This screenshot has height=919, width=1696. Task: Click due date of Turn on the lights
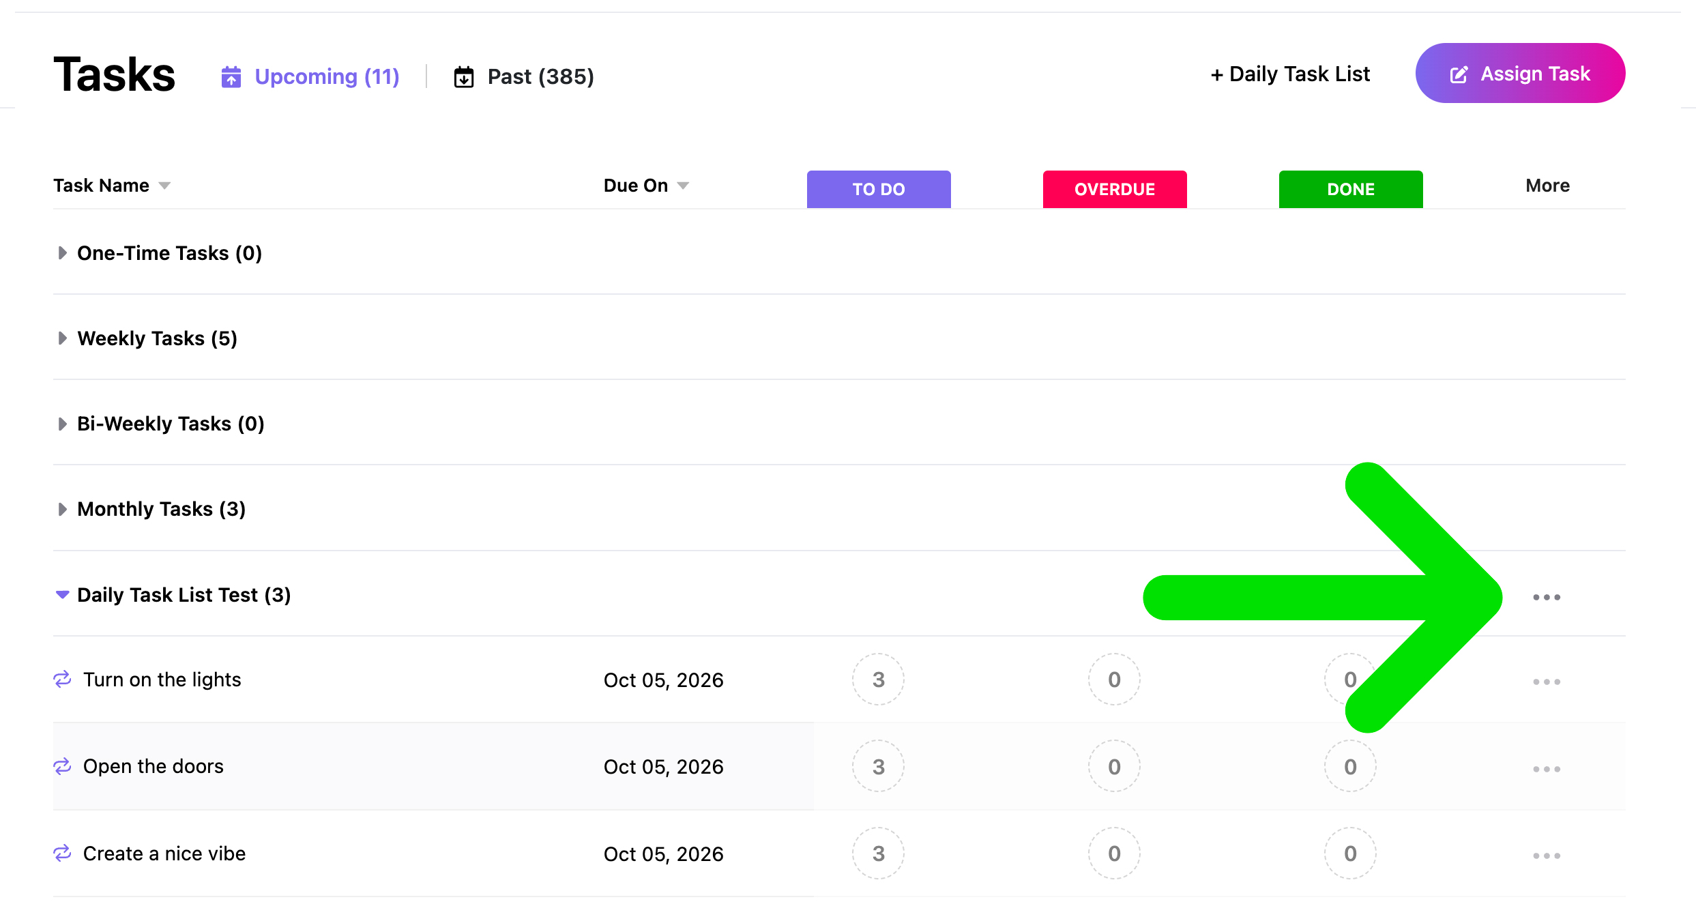pyautogui.click(x=664, y=680)
